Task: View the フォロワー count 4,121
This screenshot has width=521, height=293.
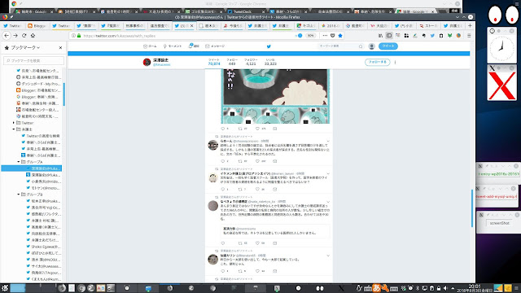Action: pyautogui.click(x=251, y=62)
